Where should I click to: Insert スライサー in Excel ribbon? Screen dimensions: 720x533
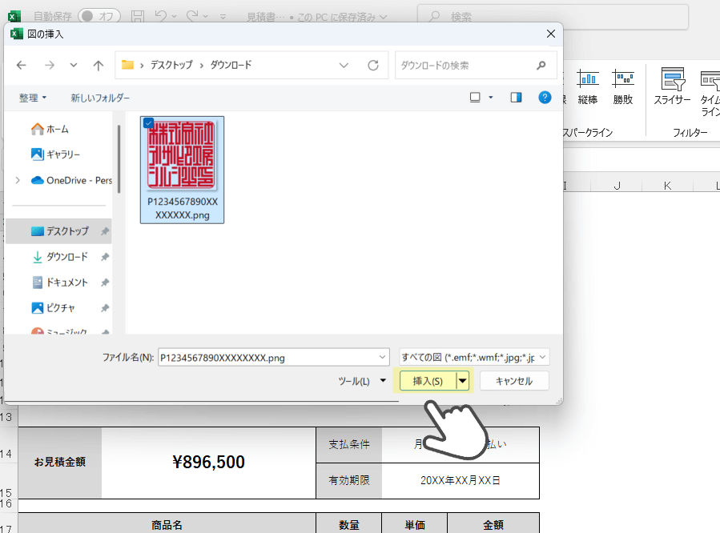[672, 86]
